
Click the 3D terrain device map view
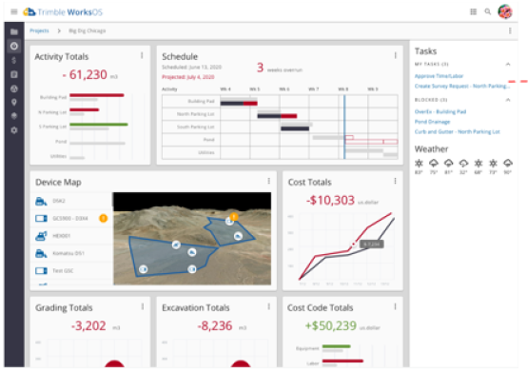[192, 239]
